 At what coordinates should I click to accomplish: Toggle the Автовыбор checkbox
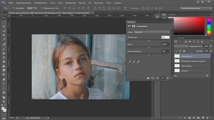coord(13,8)
